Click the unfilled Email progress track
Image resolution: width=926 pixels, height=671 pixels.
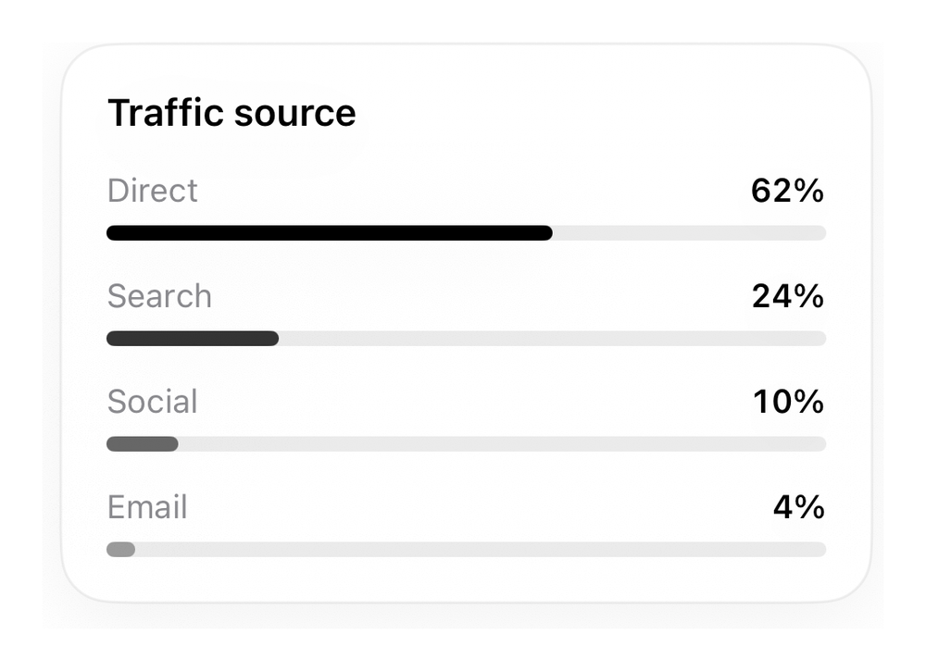pos(481,550)
